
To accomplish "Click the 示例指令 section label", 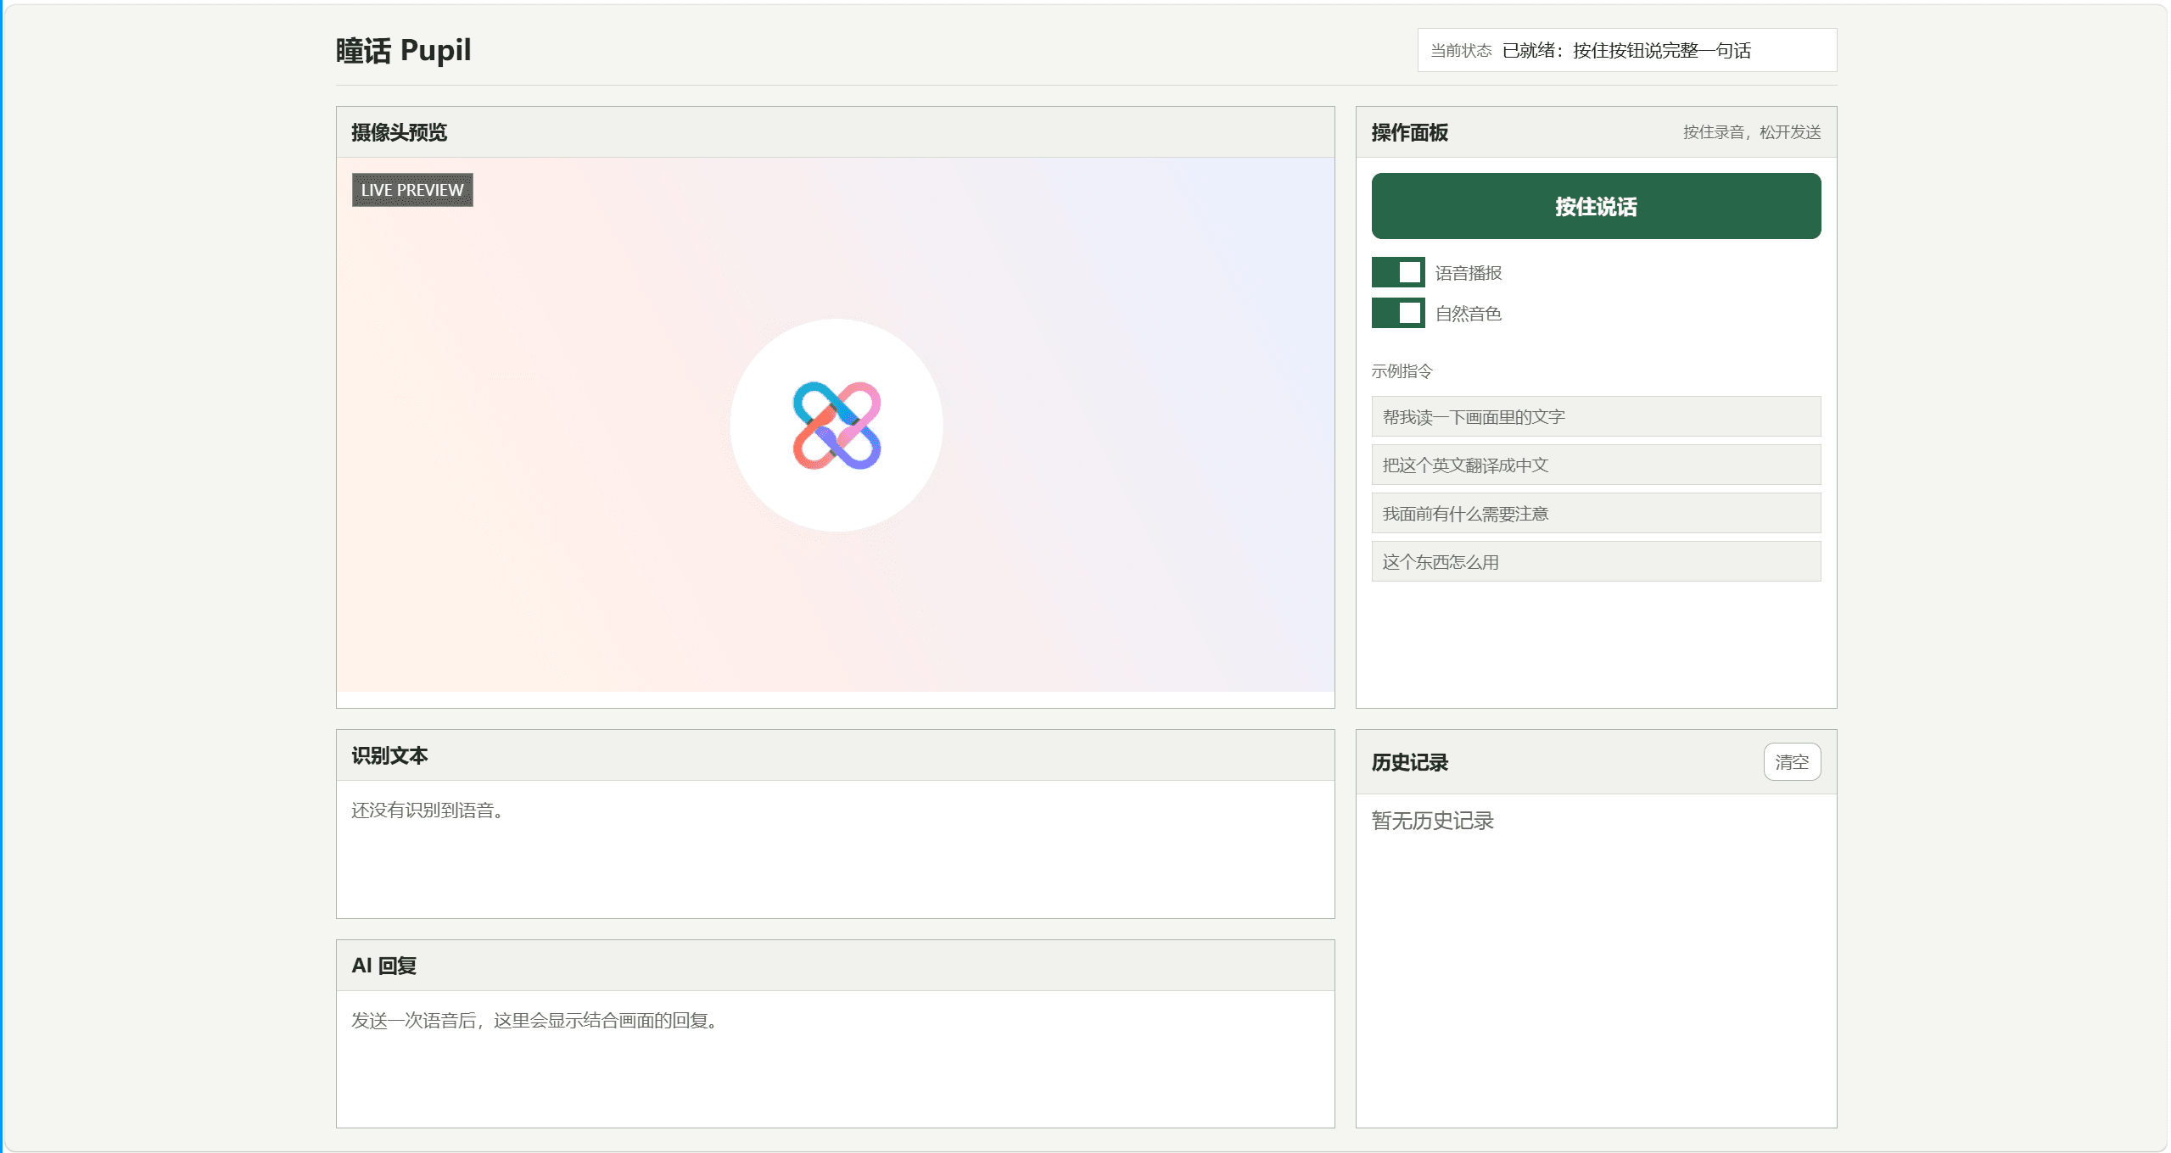I will (x=1402, y=370).
